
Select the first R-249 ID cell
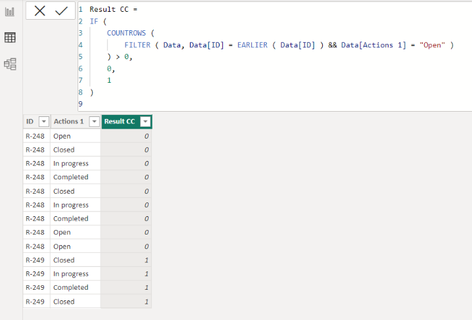[x=35, y=260]
